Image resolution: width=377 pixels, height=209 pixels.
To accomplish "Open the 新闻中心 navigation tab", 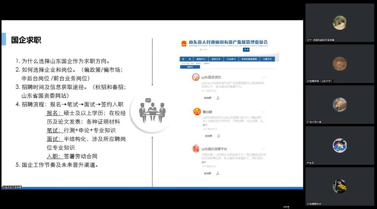I will pos(201,59).
